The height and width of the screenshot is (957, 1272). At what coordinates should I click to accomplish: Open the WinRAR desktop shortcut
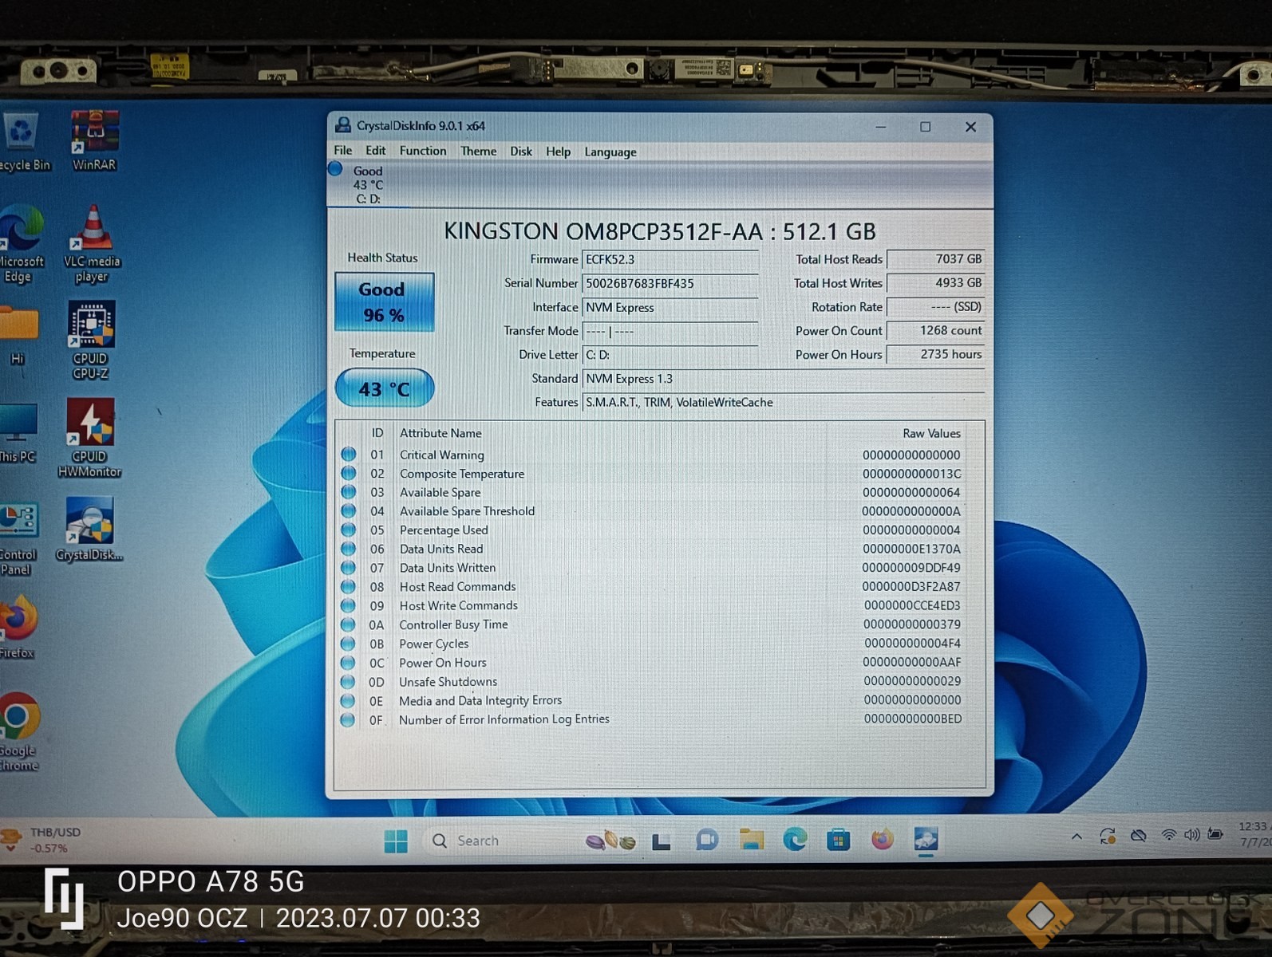point(94,140)
